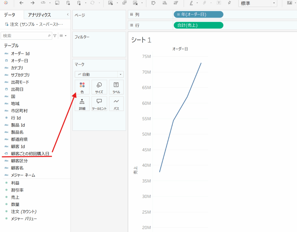
Task: Click the Undo back arrow in toolbar
Action: 21,3
